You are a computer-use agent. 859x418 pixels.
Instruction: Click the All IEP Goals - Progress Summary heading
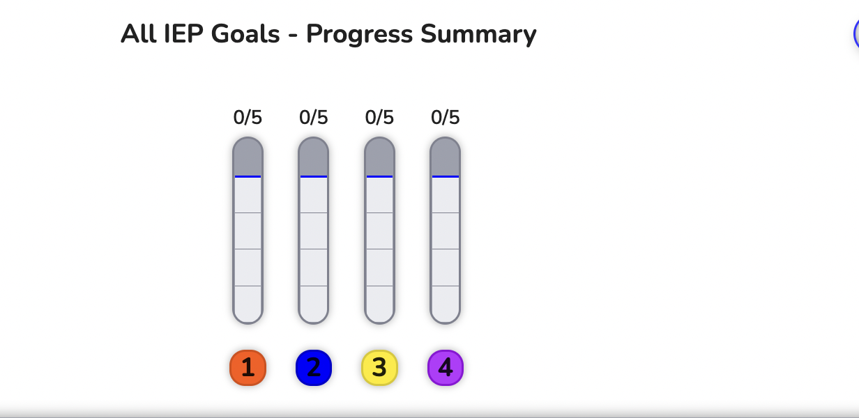(x=328, y=34)
